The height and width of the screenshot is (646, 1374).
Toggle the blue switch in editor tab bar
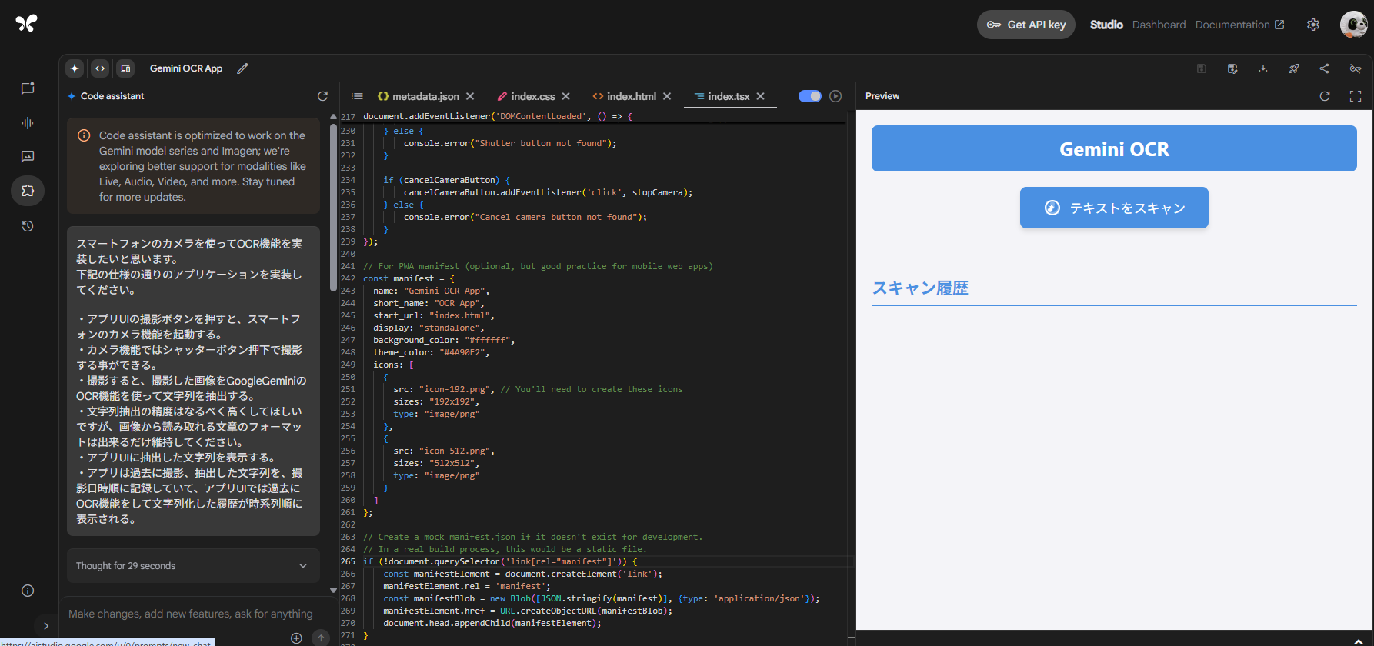click(809, 96)
